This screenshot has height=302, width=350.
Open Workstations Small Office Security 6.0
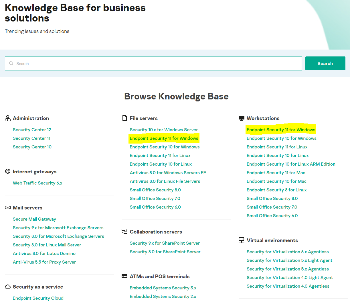(x=272, y=216)
